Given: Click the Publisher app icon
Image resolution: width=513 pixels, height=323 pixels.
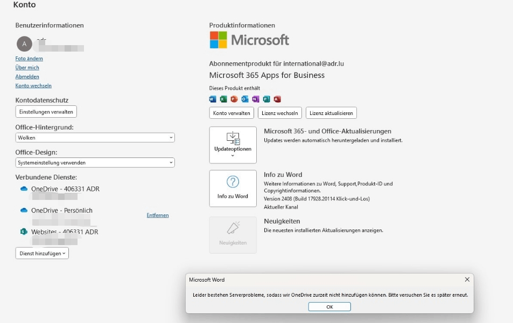Looking at the screenshot, I should [266, 99].
